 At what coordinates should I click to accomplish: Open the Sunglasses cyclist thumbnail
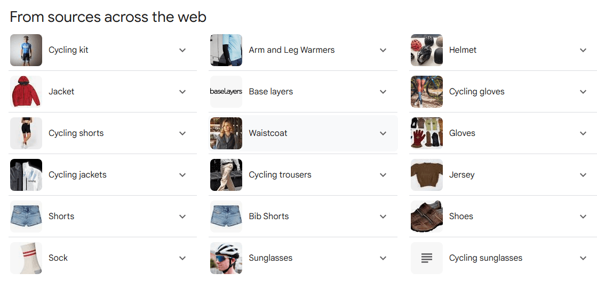tap(226, 258)
